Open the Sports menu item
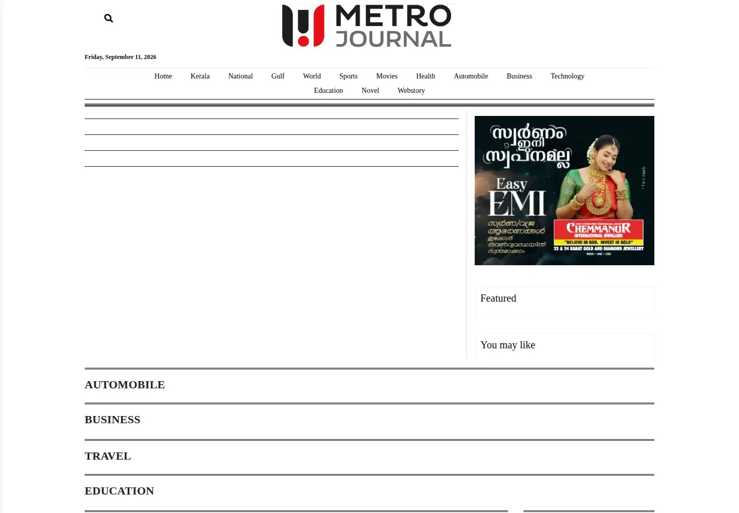This screenshot has width=739, height=513. click(348, 76)
